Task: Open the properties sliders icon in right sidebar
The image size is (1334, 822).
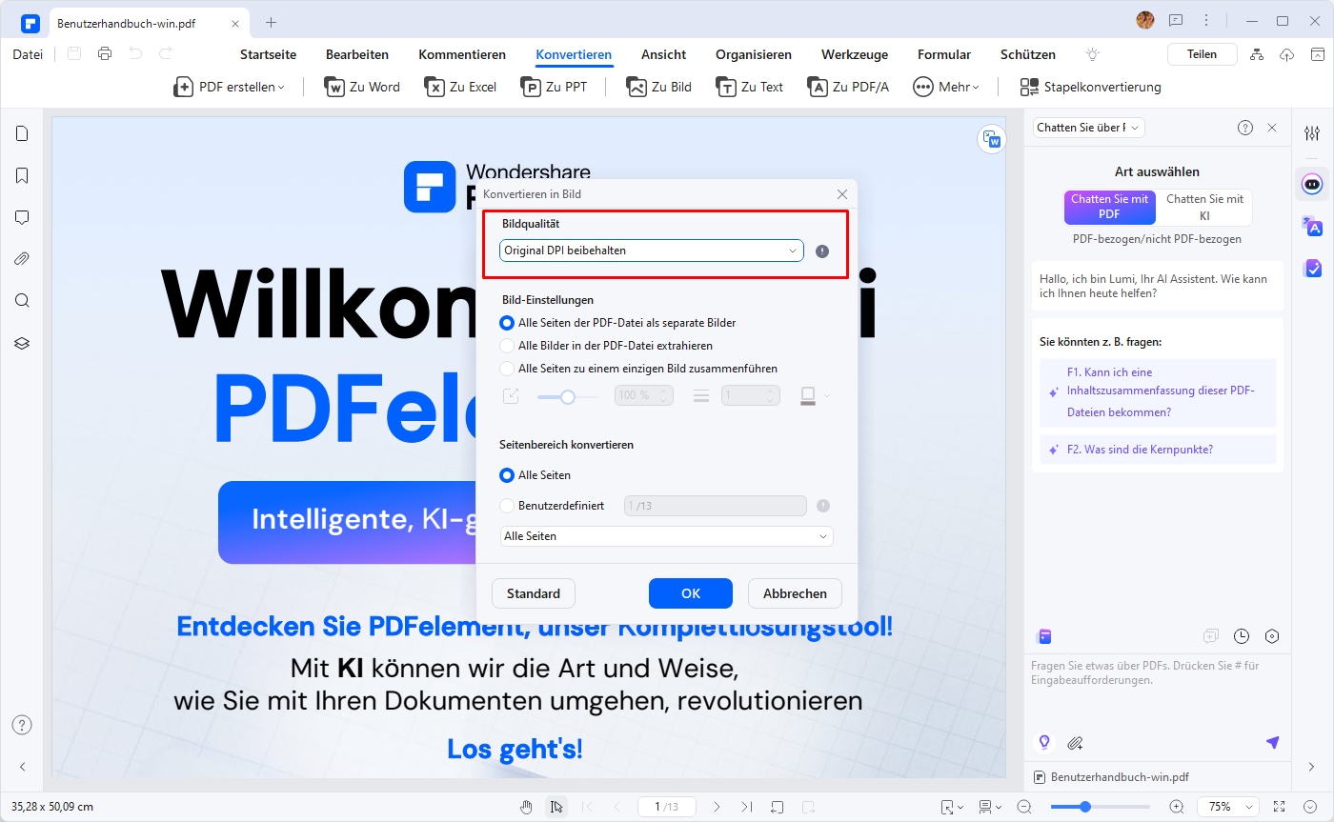Action: (x=1312, y=133)
